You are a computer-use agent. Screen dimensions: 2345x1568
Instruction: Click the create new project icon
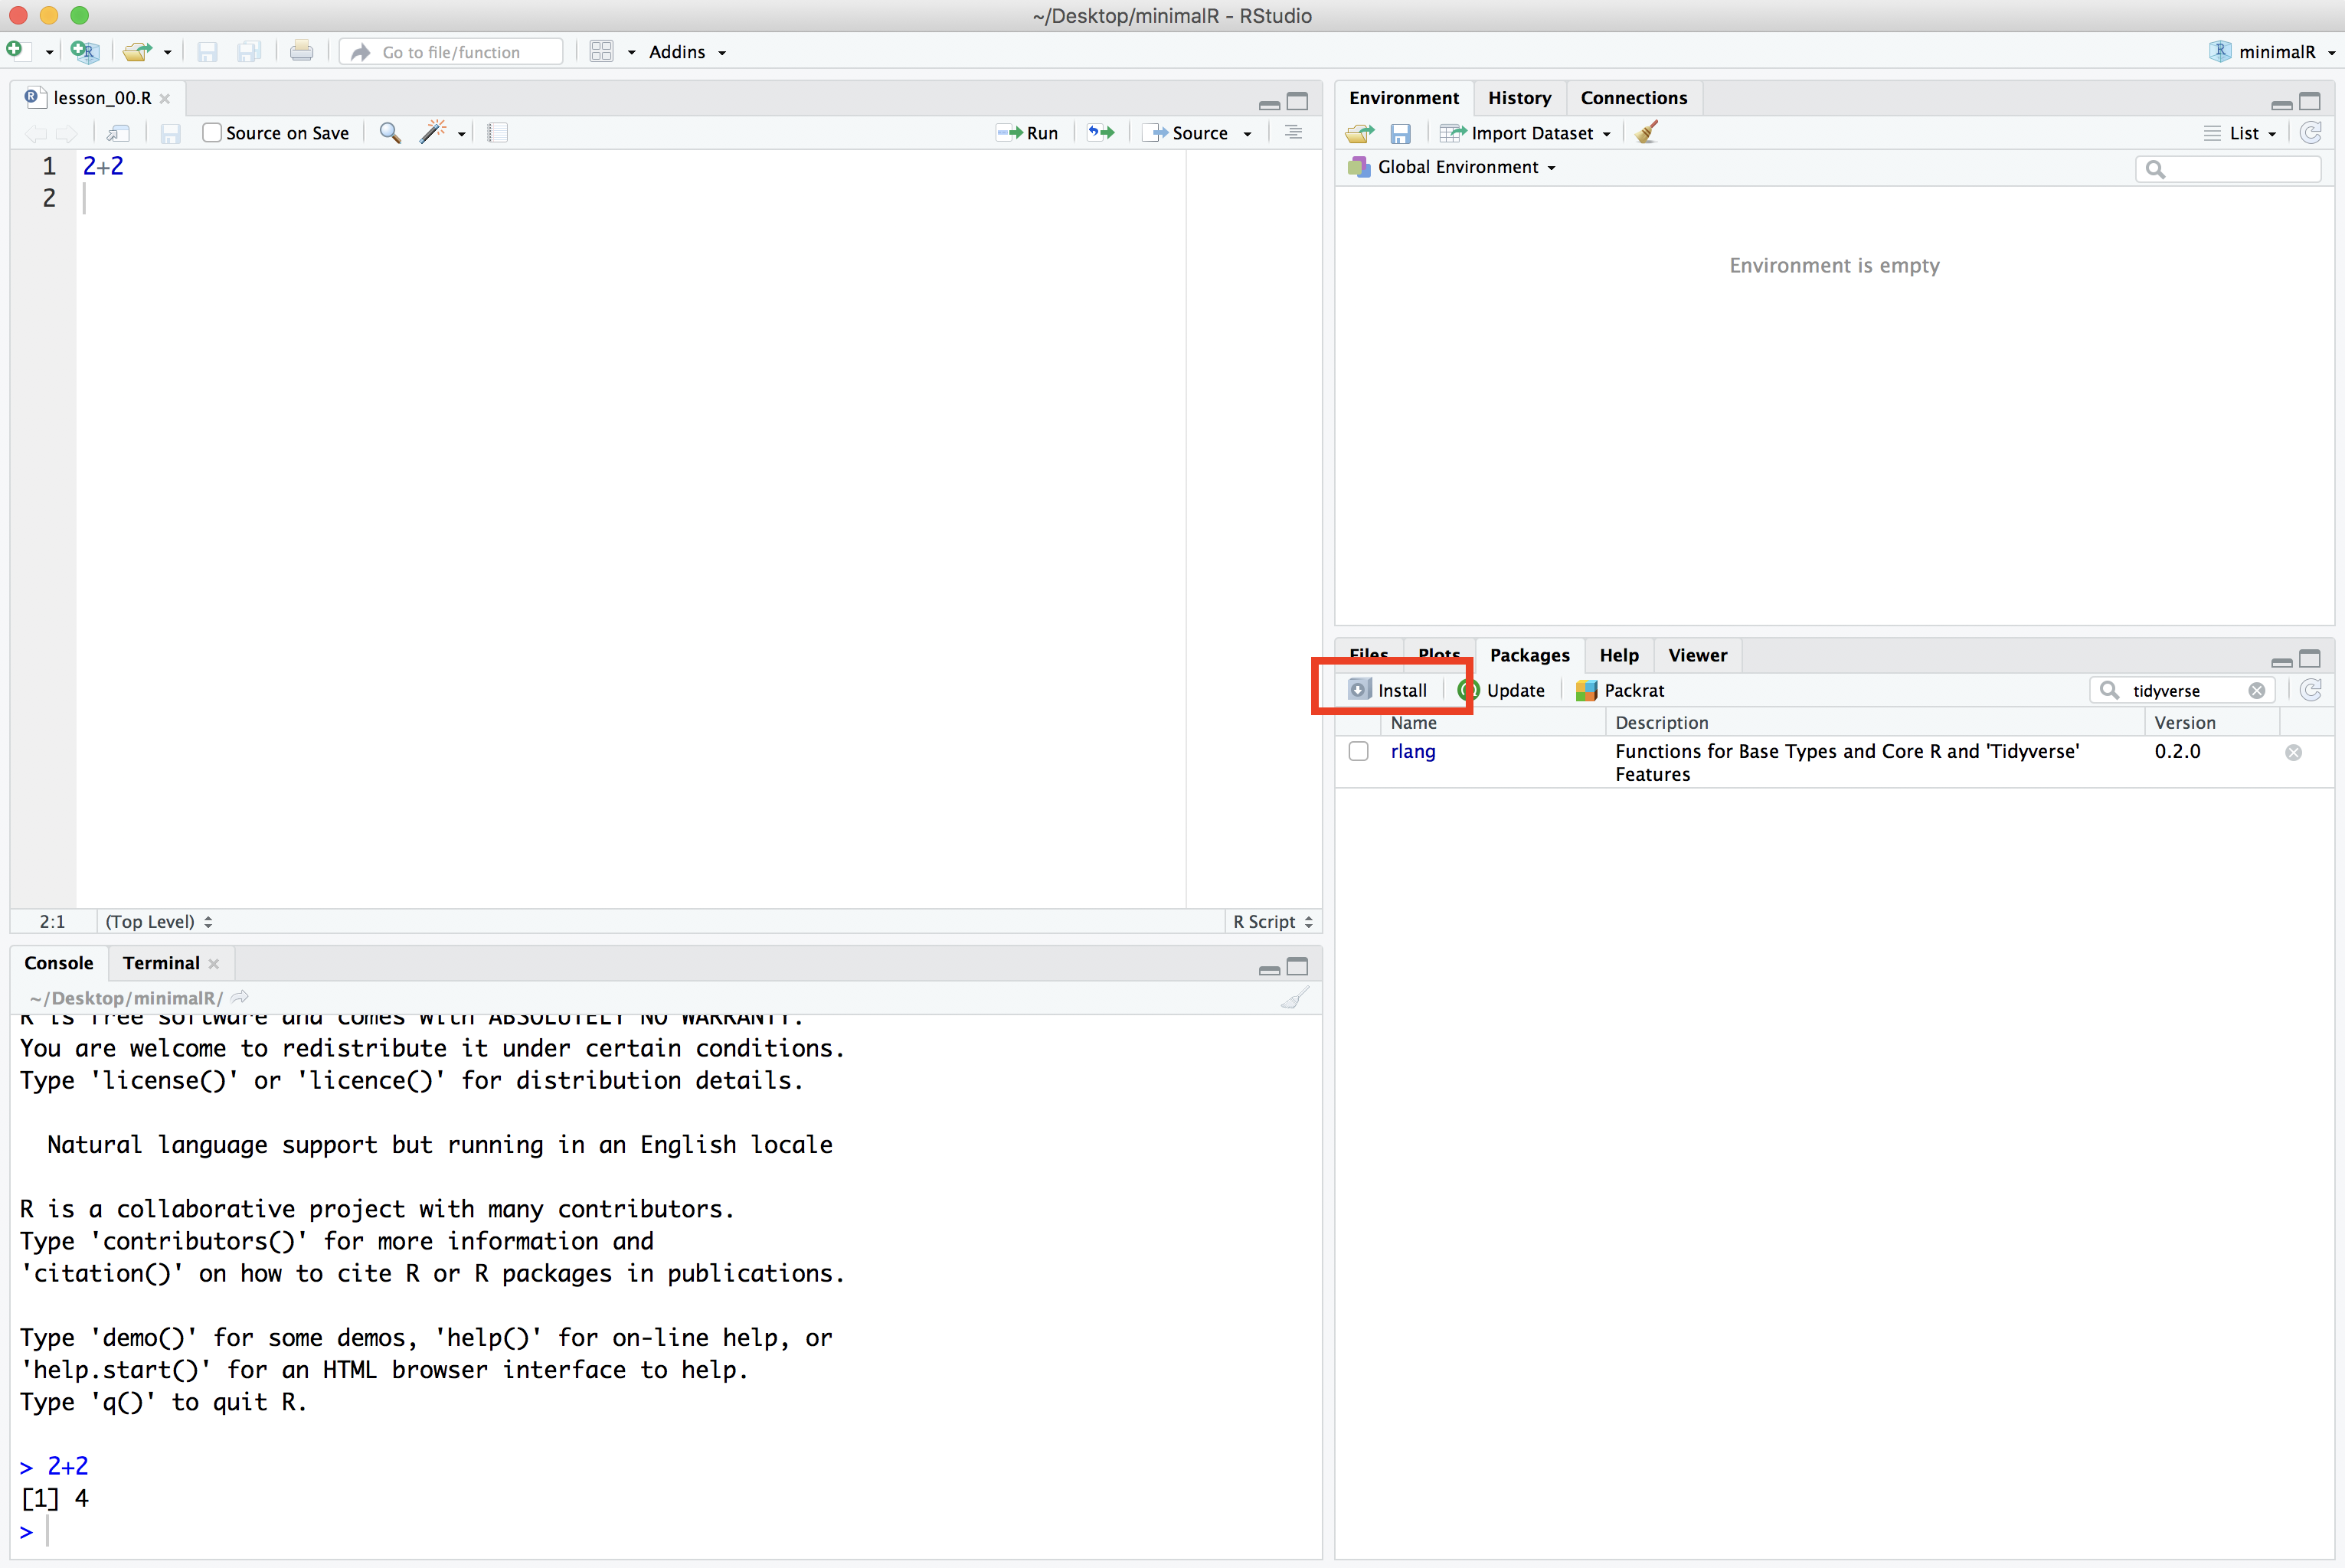click(85, 51)
